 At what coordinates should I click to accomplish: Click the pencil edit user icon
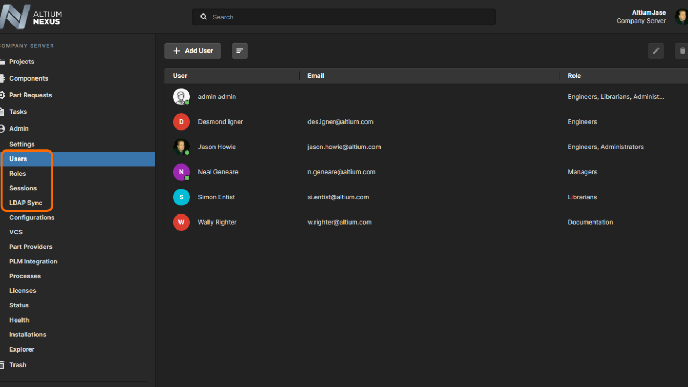(x=656, y=51)
